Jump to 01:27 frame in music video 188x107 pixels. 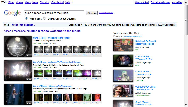tap(67, 97)
